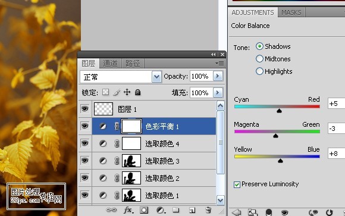The height and width of the screenshot is (216, 345).
Task: Hide the 选取颜色 2 layer
Action: 84,178
